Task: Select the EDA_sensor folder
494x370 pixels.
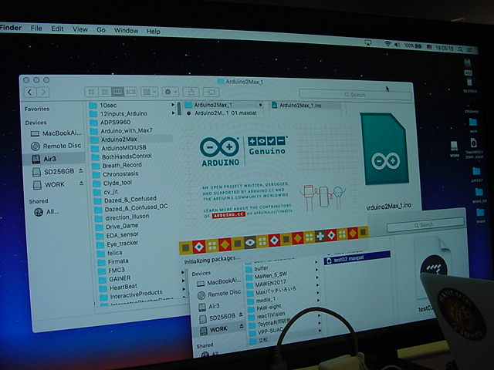Action: (118, 234)
